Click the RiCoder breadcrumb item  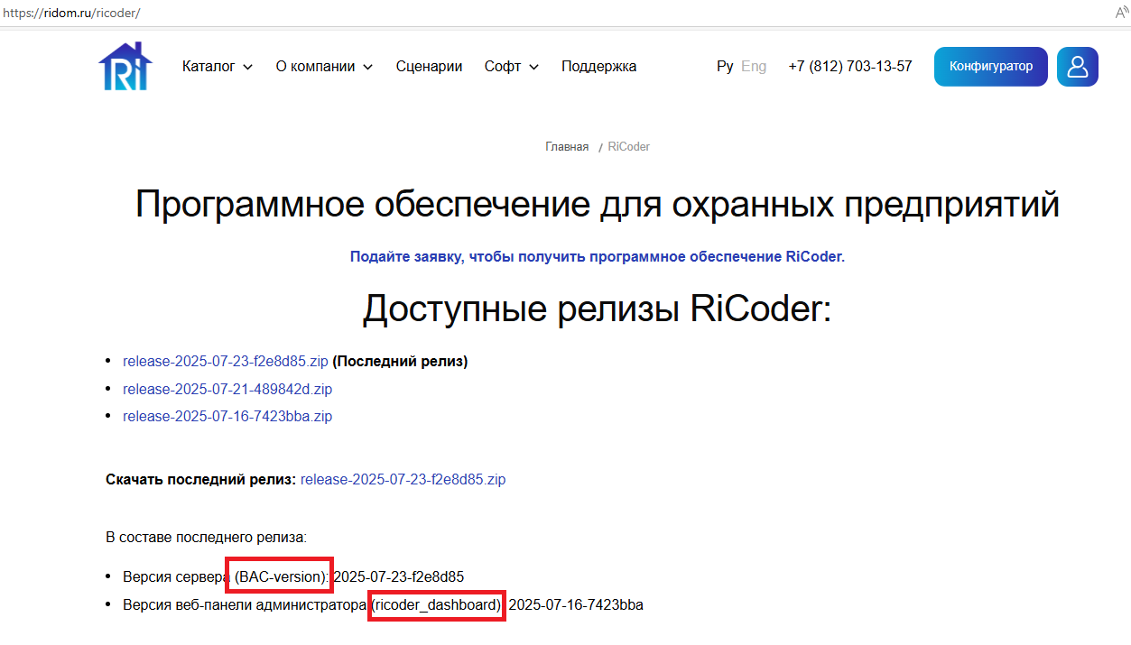(628, 147)
